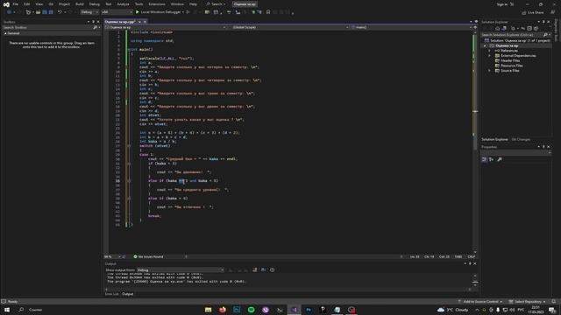Click the Clear All icon in Output panel

pyautogui.click(x=255, y=270)
